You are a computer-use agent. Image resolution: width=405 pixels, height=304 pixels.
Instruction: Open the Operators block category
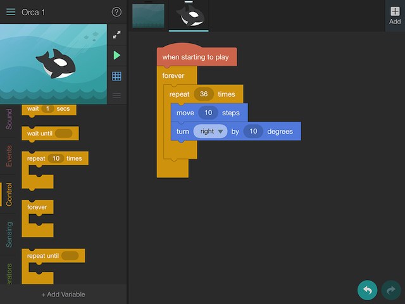[9, 274]
